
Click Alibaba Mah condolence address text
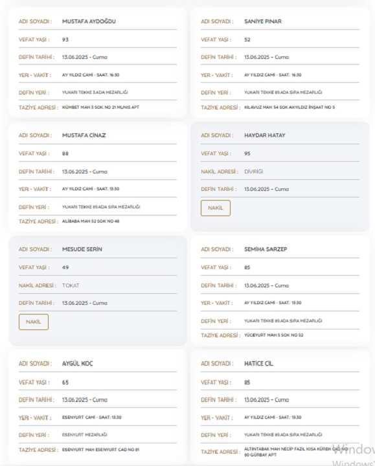click(91, 221)
